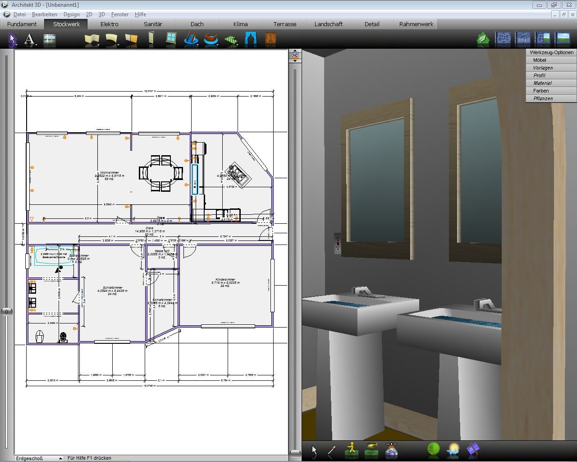Open the Werkzeug-Optionen panel
Image resolution: width=577 pixels, height=462 pixels.
click(551, 52)
